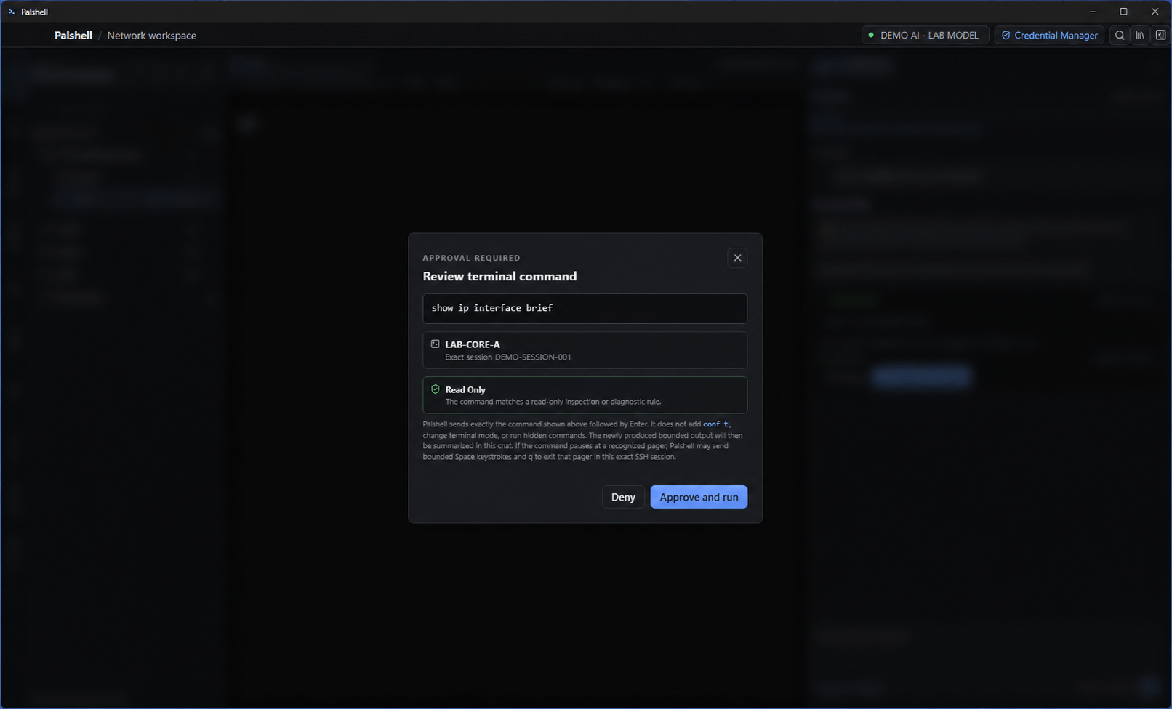Click the Palshell breadcrumb label

click(x=73, y=35)
